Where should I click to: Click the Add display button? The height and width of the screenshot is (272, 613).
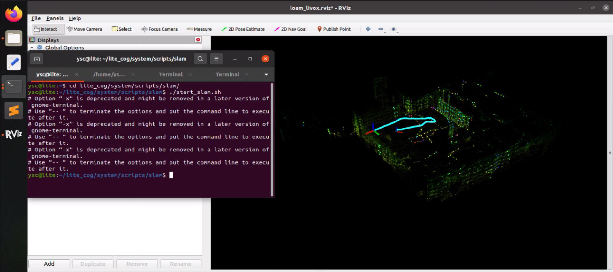pos(49,264)
